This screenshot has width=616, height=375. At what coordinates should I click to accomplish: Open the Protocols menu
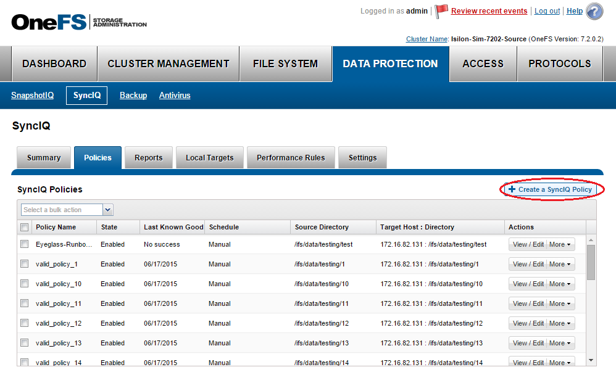(x=560, y=64)
